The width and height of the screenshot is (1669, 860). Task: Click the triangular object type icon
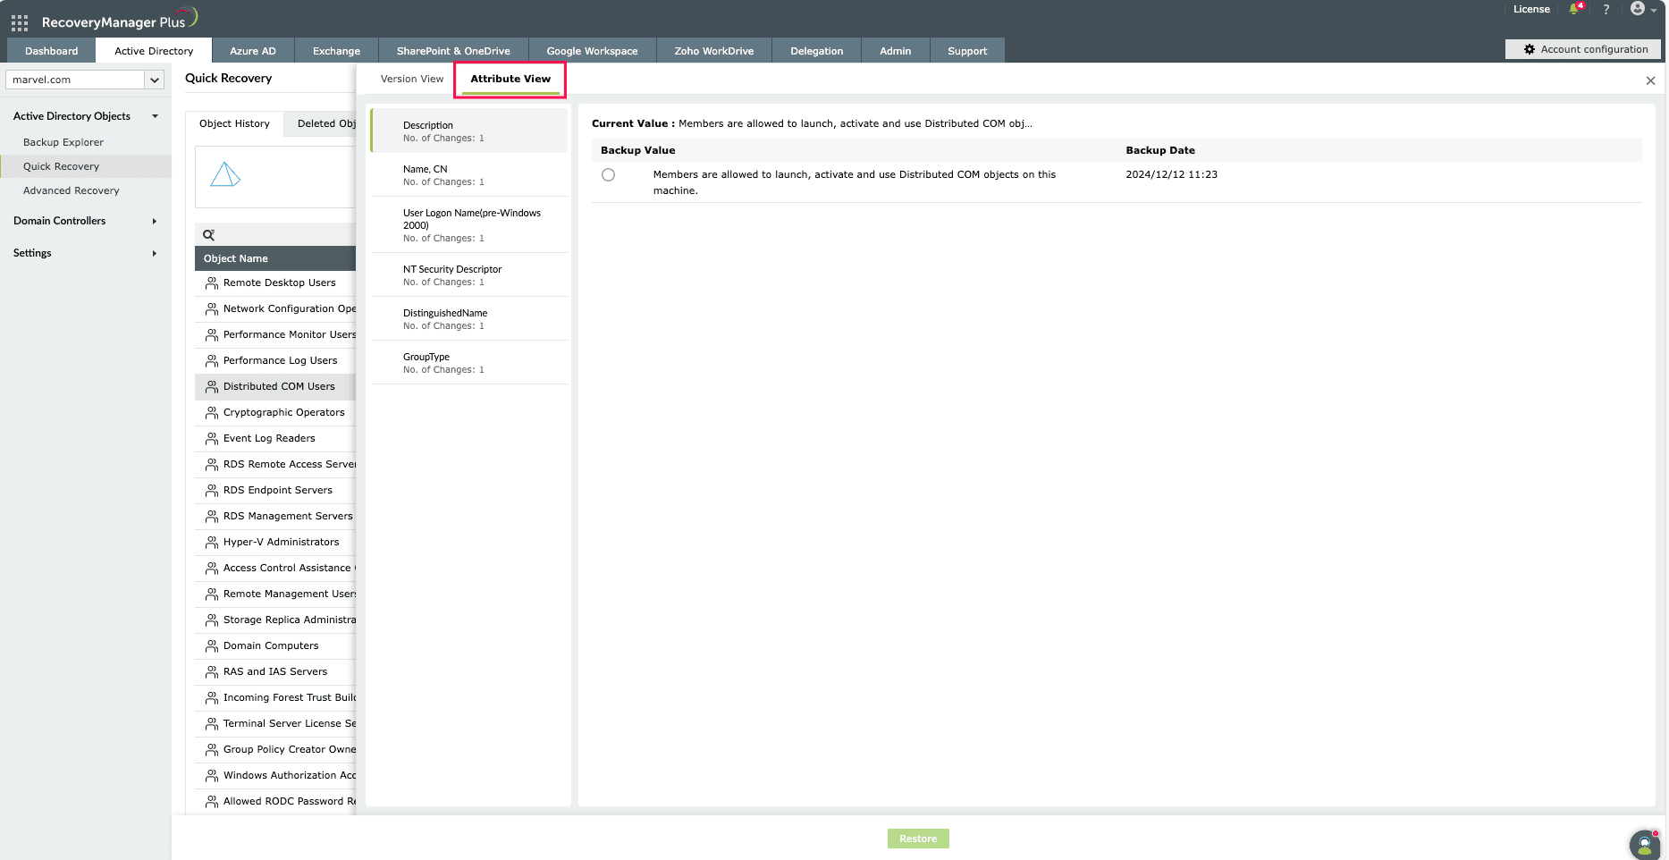click(x=225, y=174)
